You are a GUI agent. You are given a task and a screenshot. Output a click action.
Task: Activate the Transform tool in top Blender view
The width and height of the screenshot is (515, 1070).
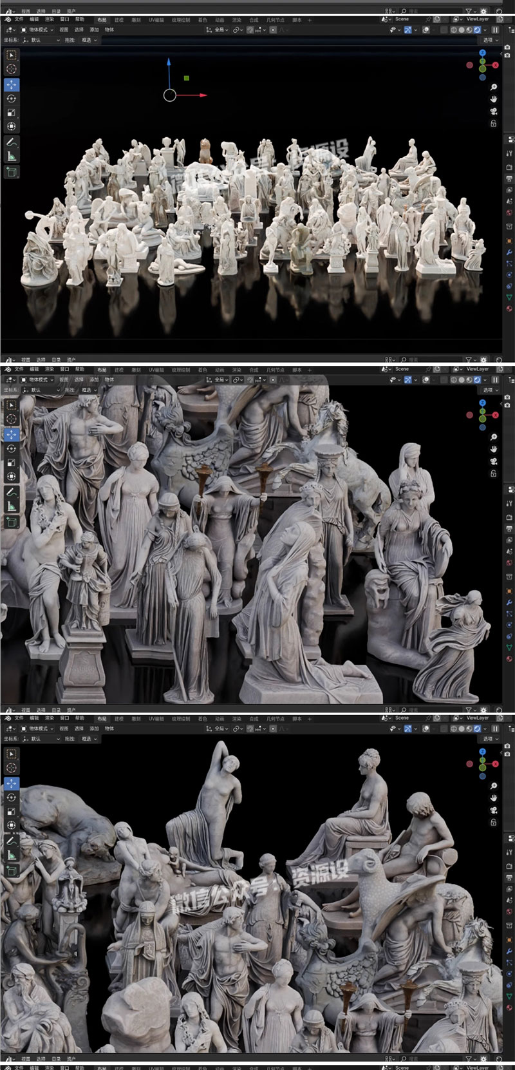[x=12, y=127]
